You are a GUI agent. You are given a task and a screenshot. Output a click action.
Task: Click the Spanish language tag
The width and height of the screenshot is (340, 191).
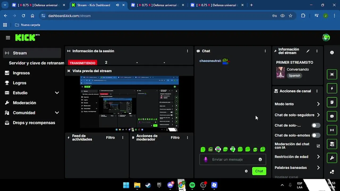click(x=294, y=76)
